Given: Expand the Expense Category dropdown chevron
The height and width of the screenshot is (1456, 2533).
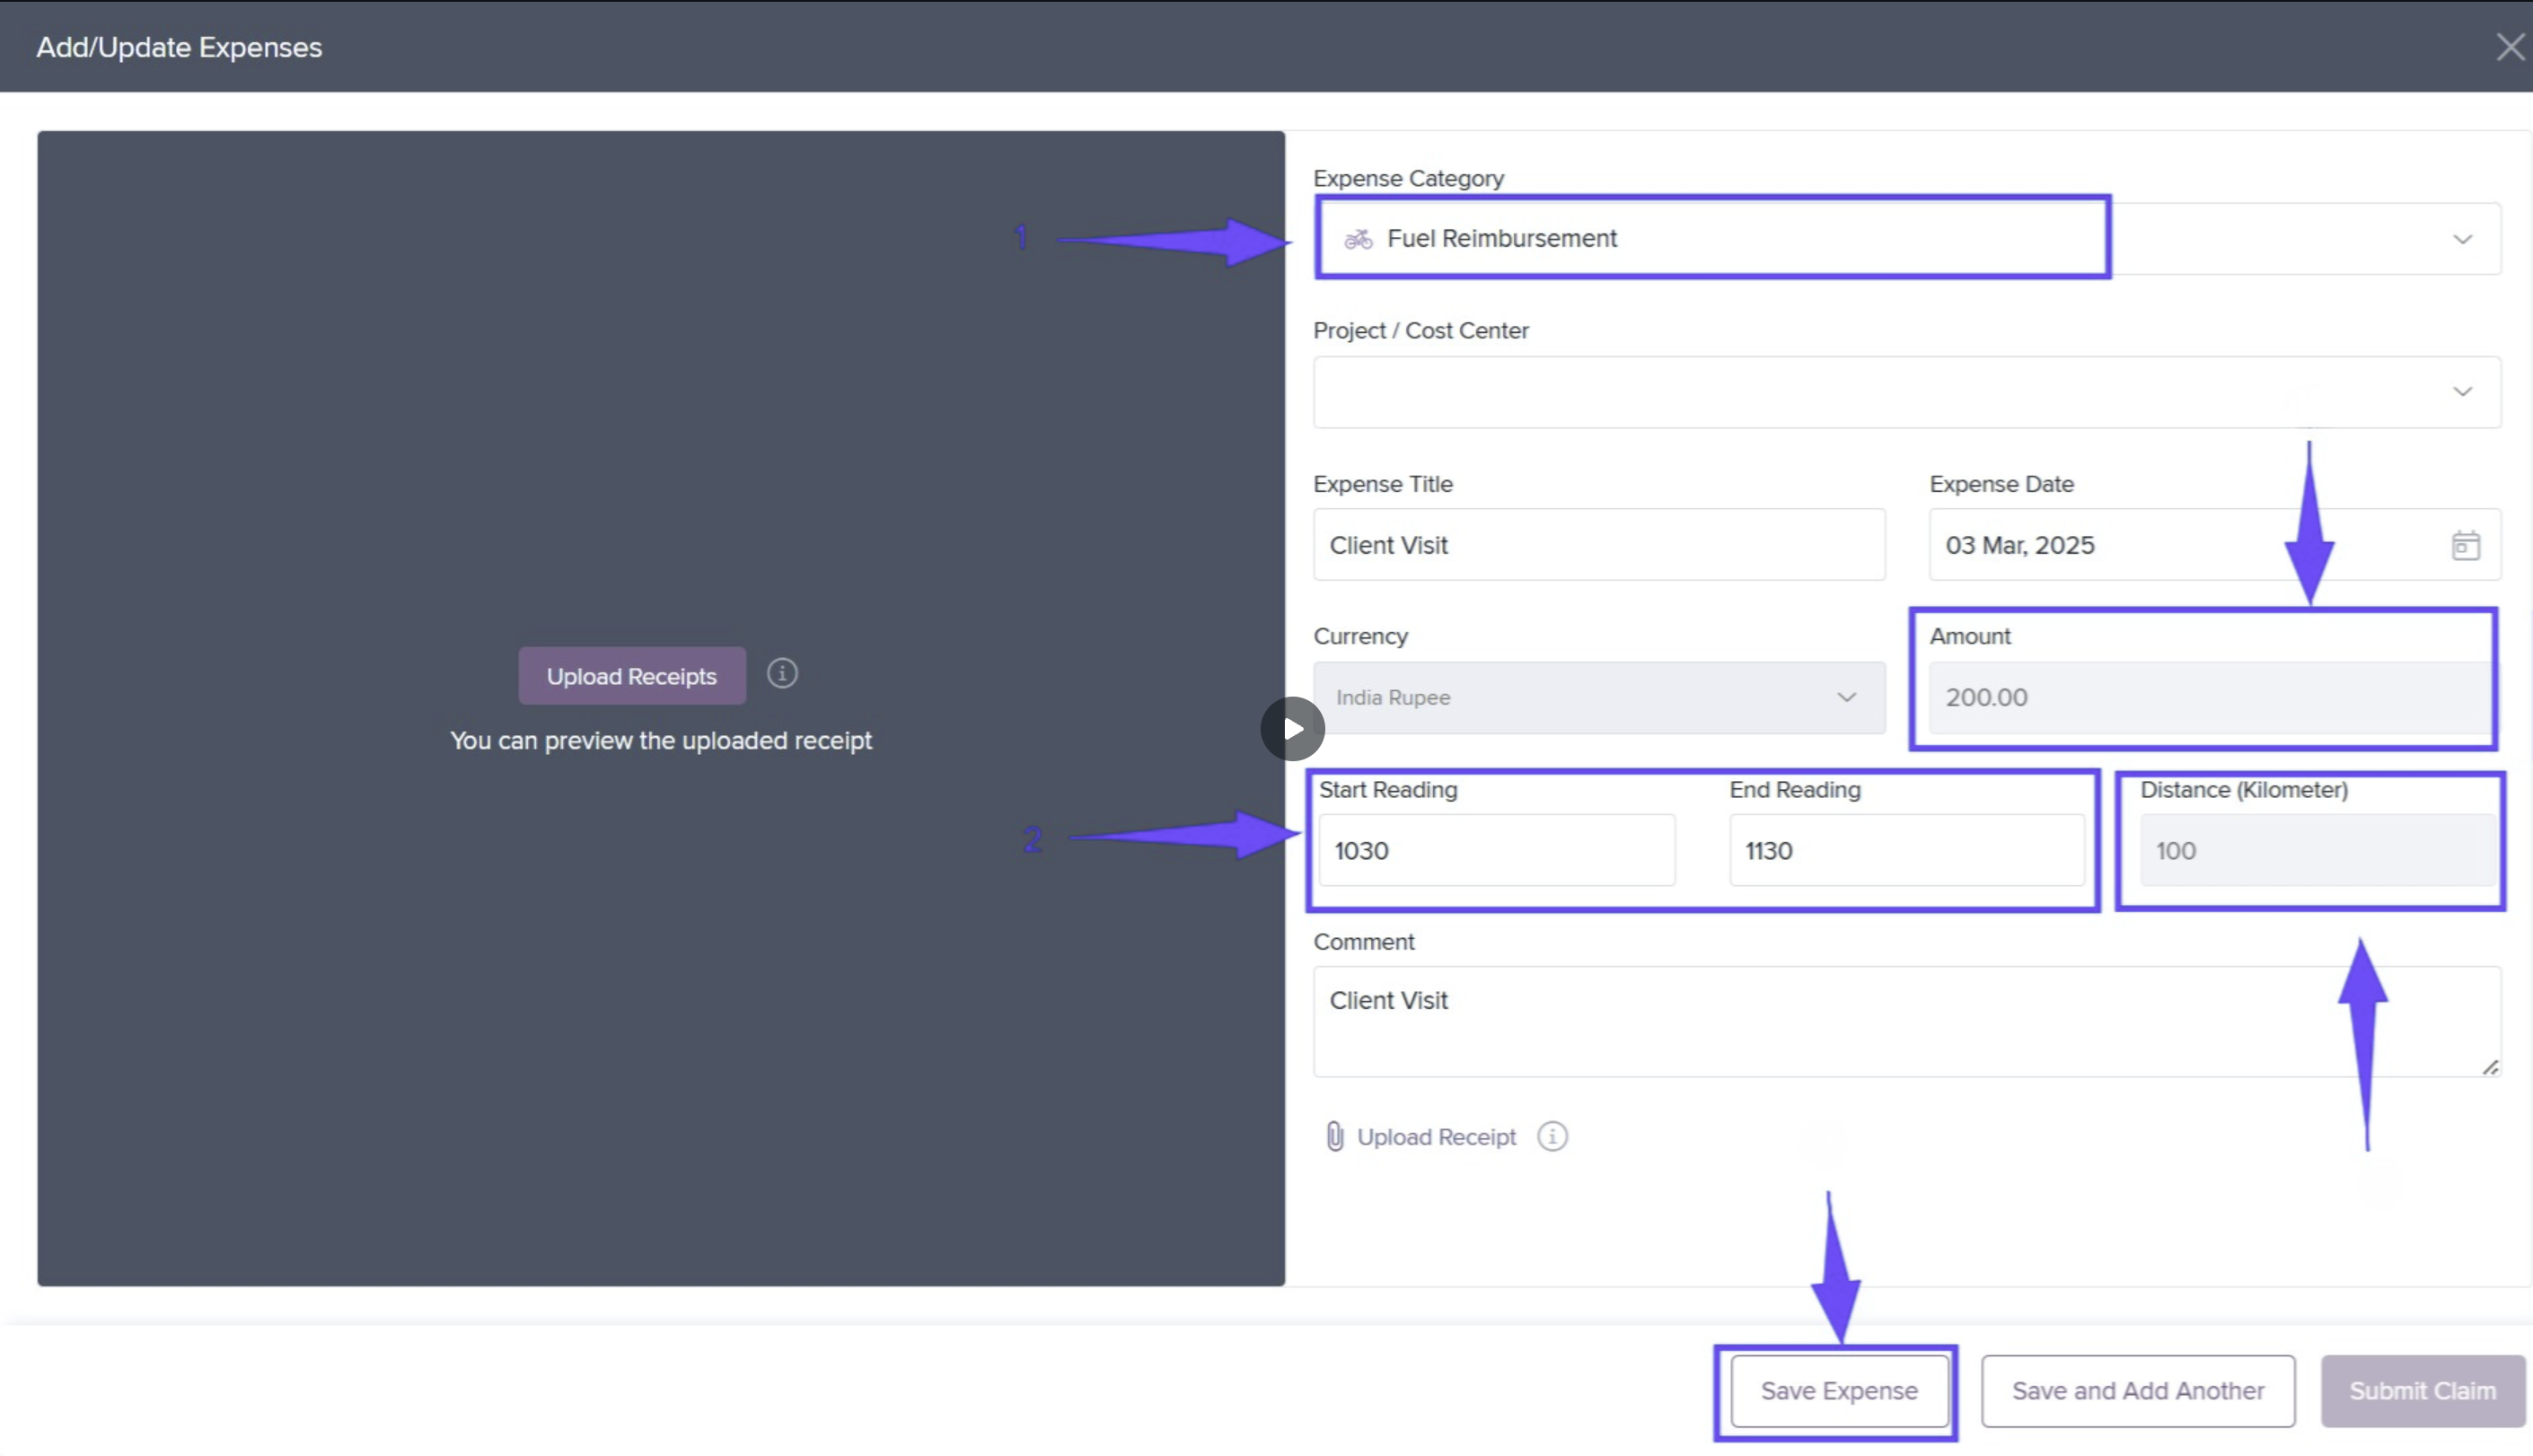Looking at the screenshot, I should point(2462,239).
